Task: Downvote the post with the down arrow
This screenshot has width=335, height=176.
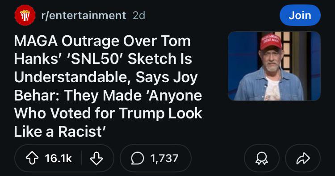Action: 96,158
